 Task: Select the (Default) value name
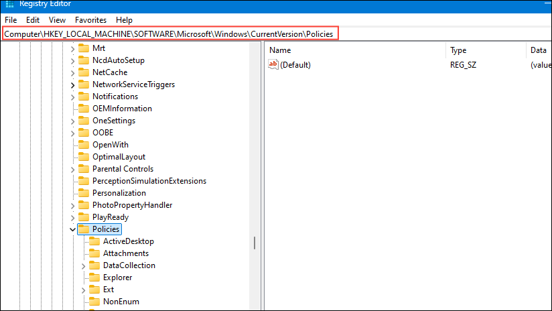[x=295, y=65]
